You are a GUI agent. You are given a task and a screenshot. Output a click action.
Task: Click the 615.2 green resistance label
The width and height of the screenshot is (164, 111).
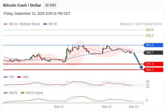point(150,36)
